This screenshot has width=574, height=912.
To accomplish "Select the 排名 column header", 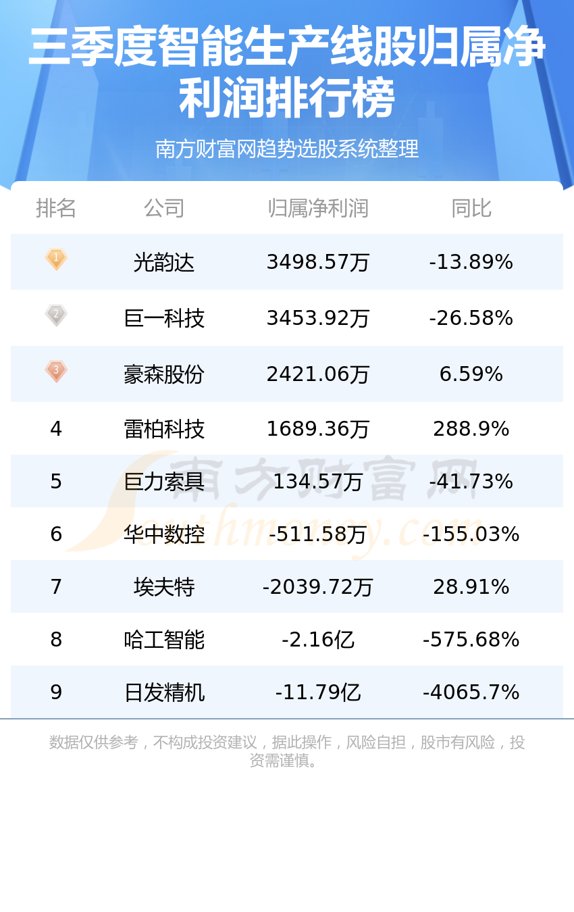I will click(56, 208).
